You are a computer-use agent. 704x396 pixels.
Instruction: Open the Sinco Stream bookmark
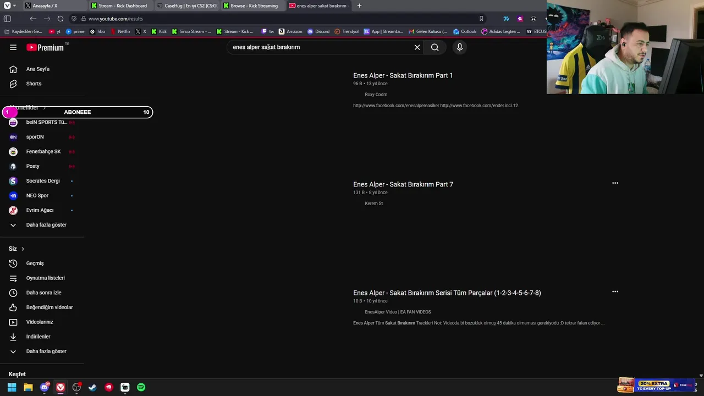(191, 31)
